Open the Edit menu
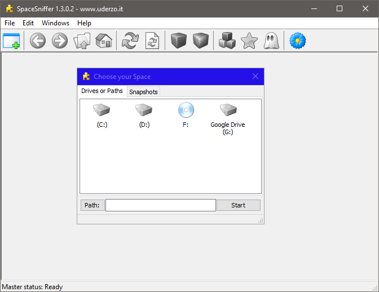The height and width of the screenshot is (292, 379). [x=28, y=23]
